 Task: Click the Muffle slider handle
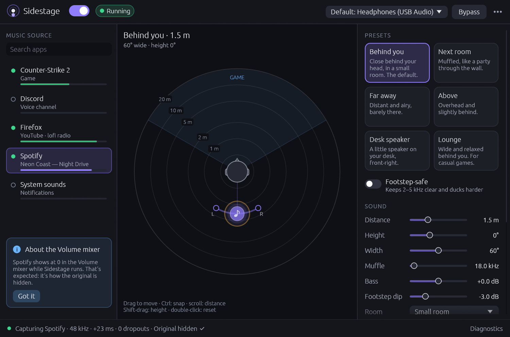point(414,266)
